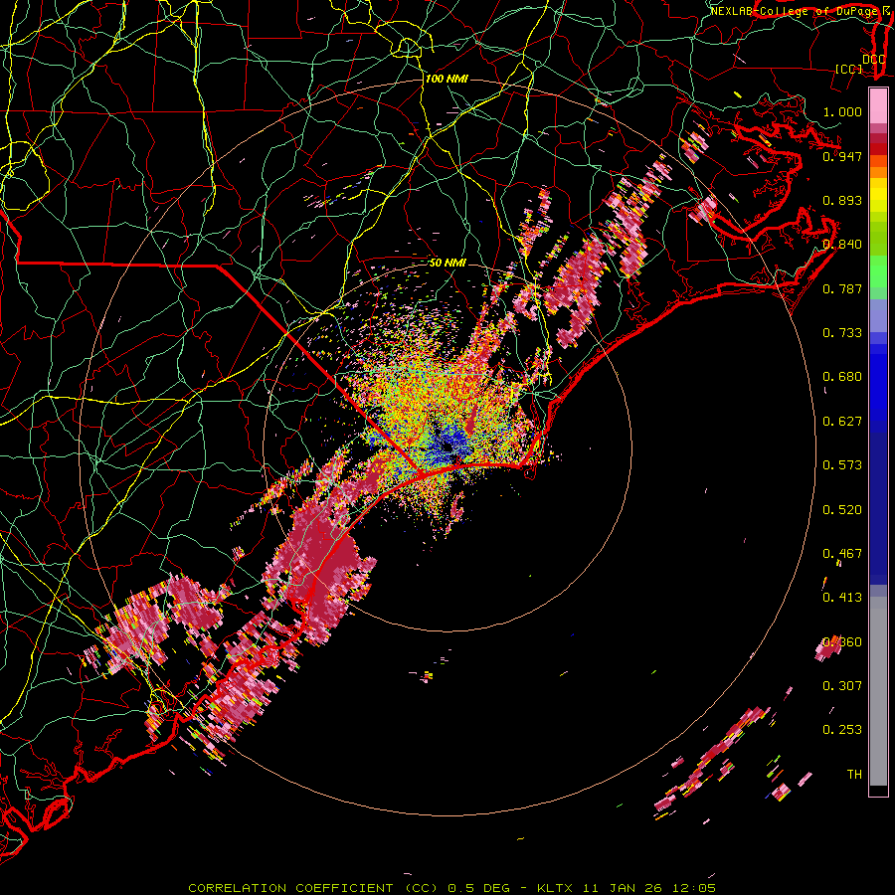Click the 50 NMI range ring label
The width and height of the screenshot is (895, 895).
pyautogui.click(x=447, y=264)
